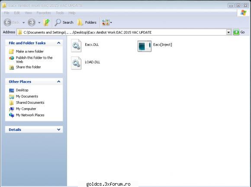Click the My Network Places icon

[12, 115]
